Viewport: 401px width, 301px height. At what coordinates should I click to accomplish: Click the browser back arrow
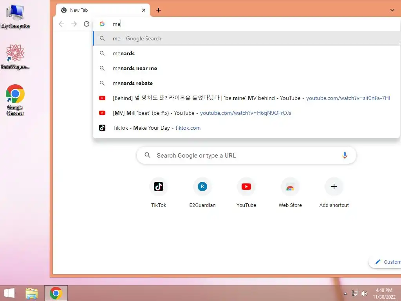(61, 24)
